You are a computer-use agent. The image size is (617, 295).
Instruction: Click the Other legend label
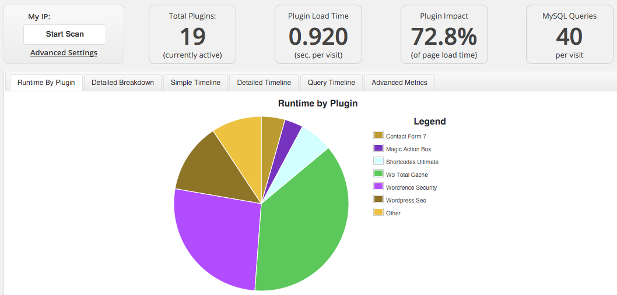pos(394,214)
